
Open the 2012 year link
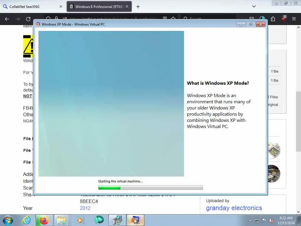click(x=85, y=208)
